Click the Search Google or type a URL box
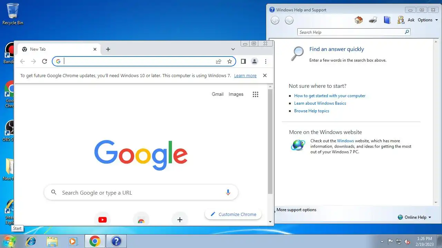 (x=141, y=193)
